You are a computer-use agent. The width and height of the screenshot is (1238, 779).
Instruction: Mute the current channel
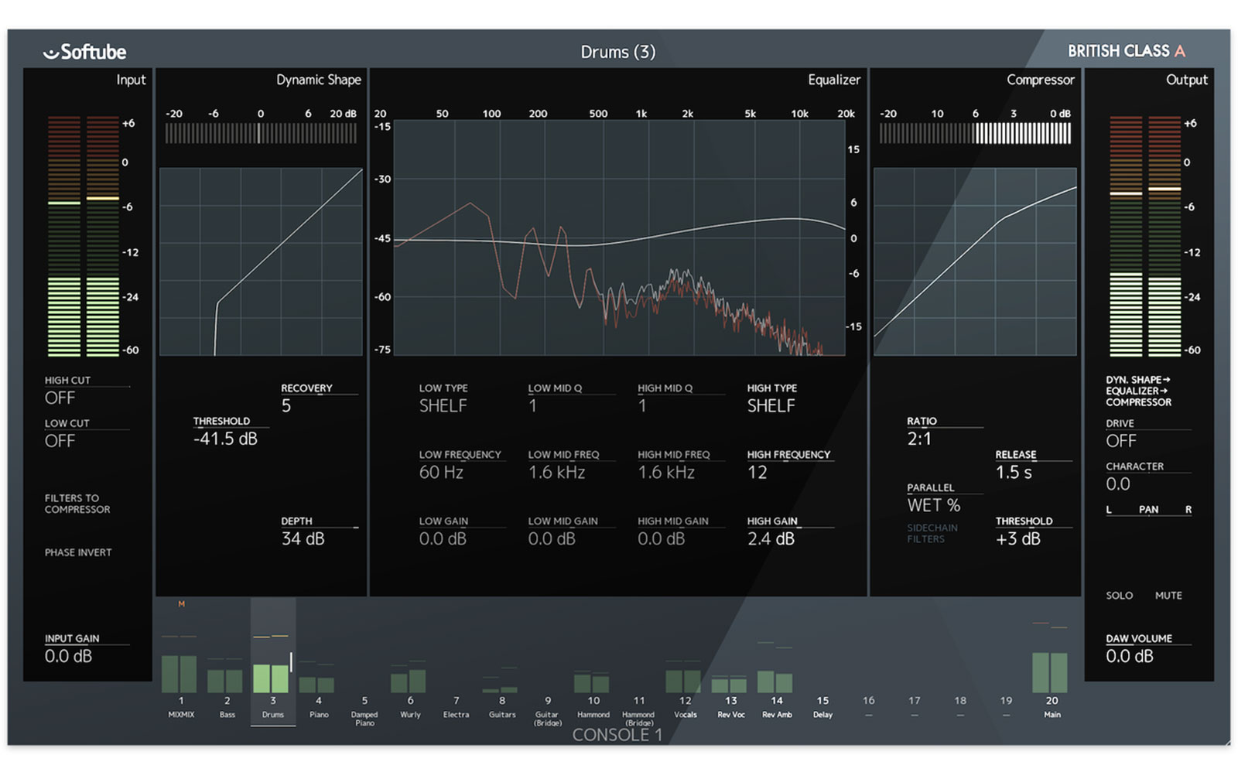(x=1168, y=596)
